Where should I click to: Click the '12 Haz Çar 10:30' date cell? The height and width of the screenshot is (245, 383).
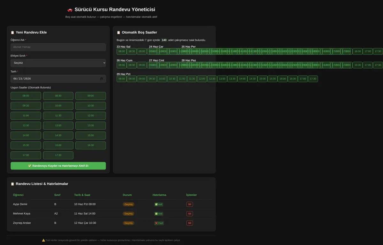(x=85, y=223)
